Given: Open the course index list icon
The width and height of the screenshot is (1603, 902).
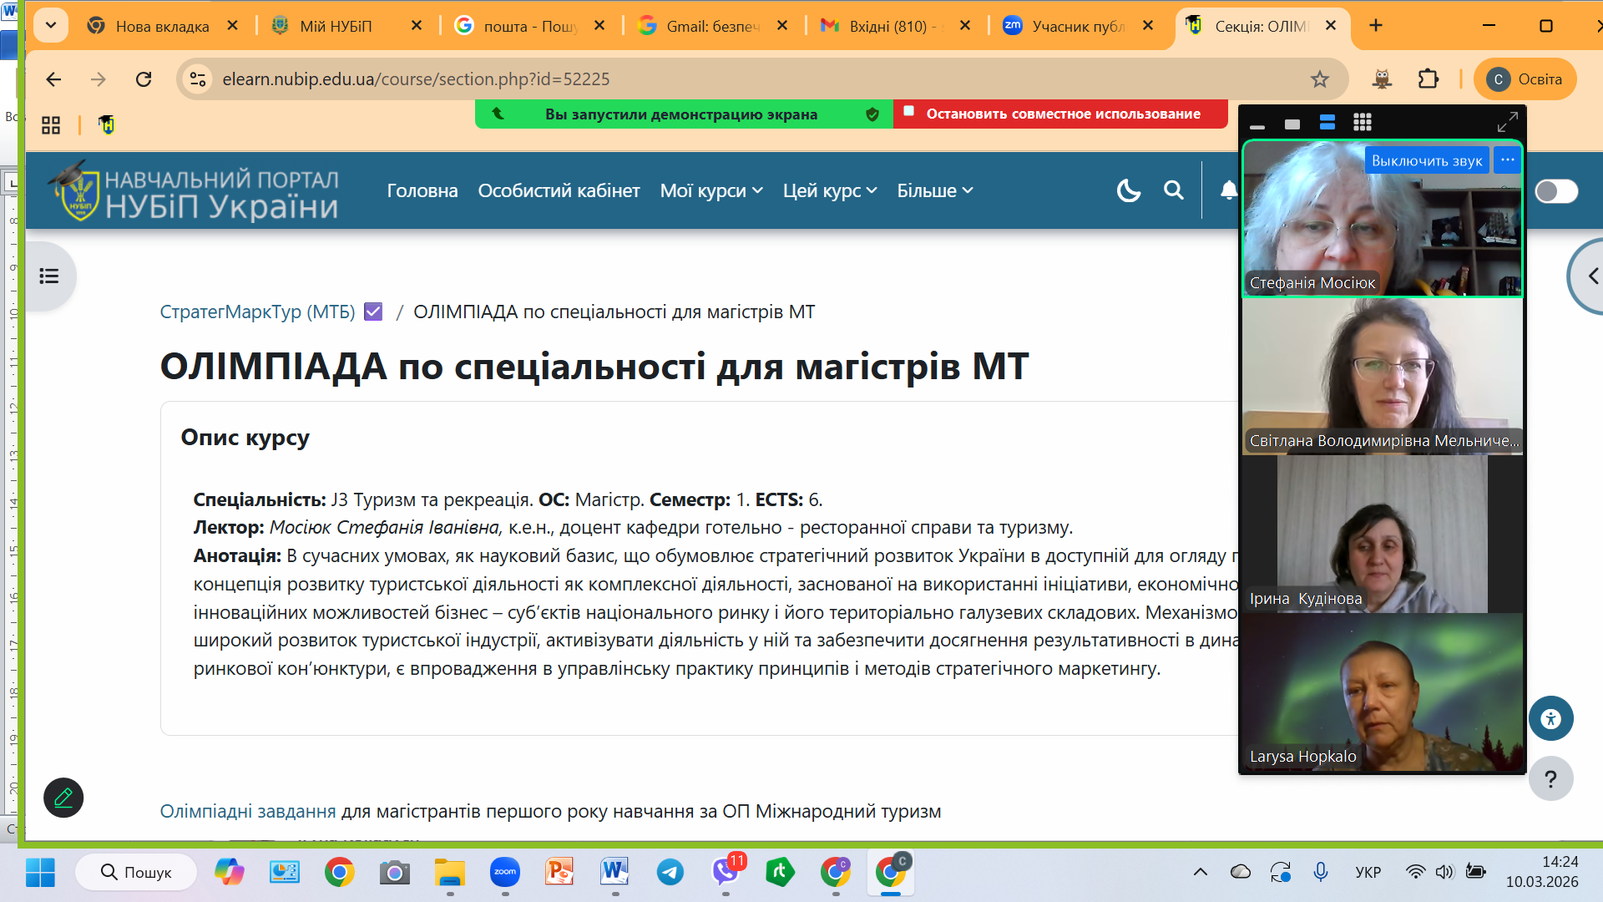Looking at the screenshot, I should (x=49, y=276).
